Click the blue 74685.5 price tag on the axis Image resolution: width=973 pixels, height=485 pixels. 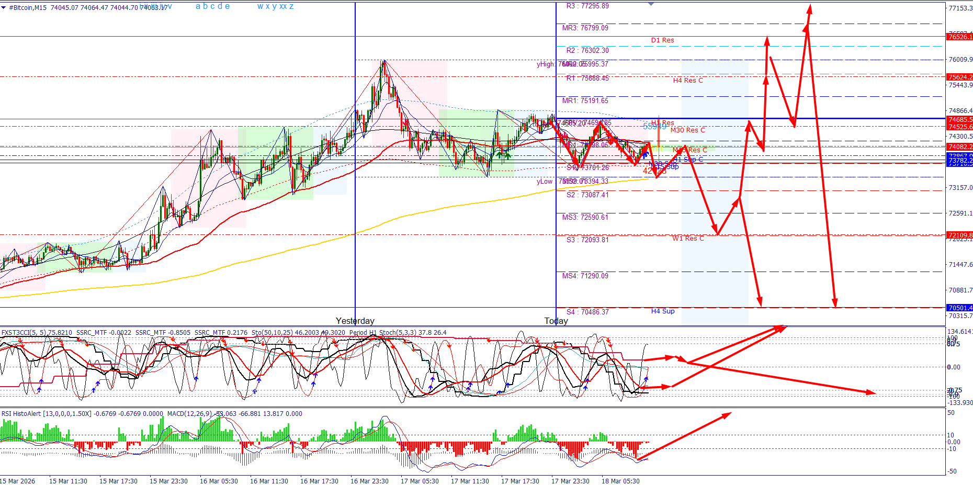click(x=960, y=119)
